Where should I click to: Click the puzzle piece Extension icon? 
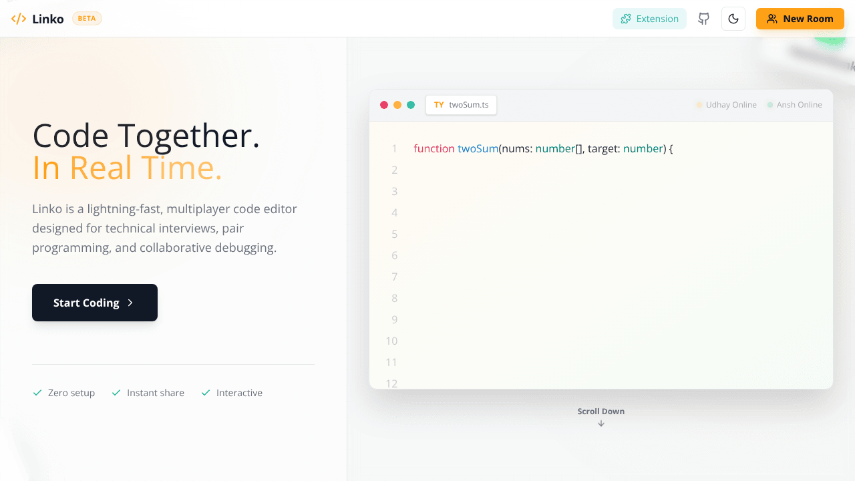coord(626,19)
